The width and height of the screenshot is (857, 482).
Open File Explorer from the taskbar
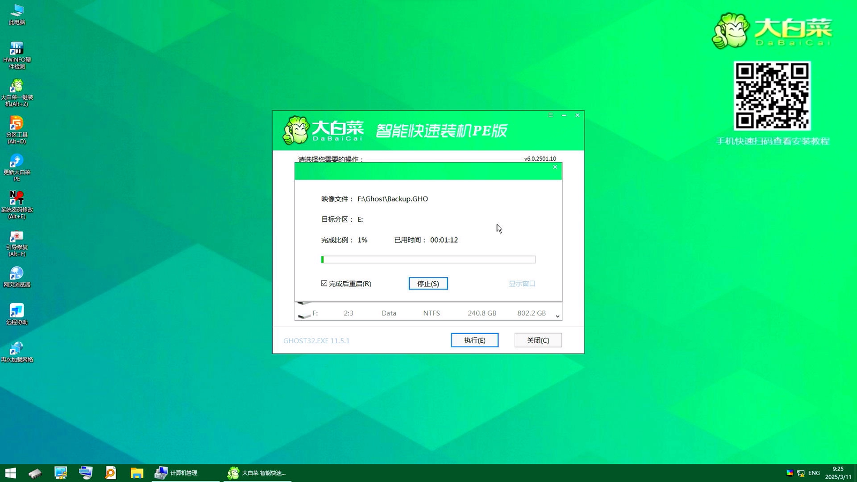(137, 473)
